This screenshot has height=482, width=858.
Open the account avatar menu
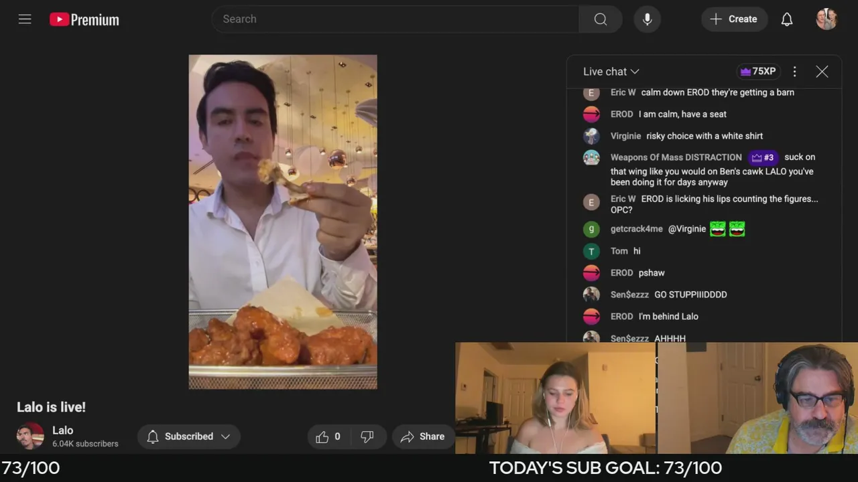[x=826, y=19]
